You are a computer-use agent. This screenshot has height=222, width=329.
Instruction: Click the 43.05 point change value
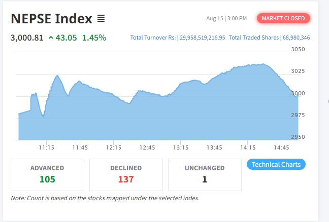(x=66, y=38)
